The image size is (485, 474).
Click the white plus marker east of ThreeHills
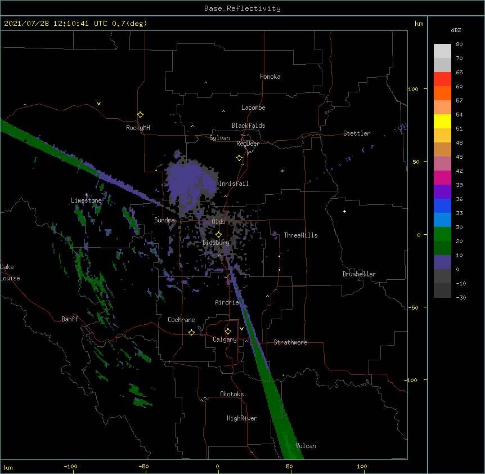(x=344, y=211)
